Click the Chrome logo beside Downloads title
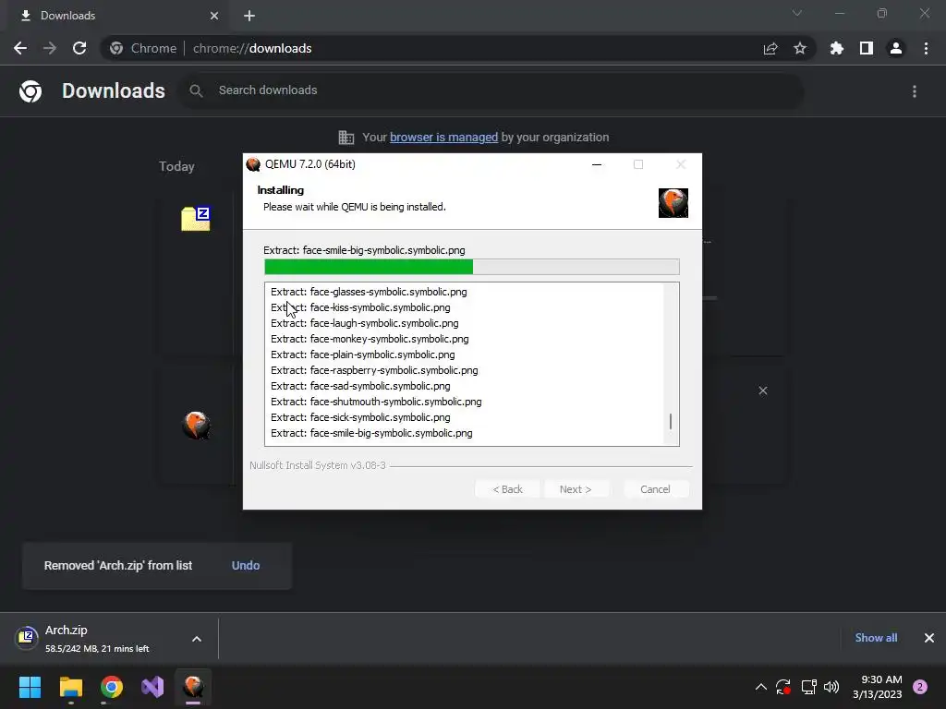Image resolution: width=946 pixels, height=709 pixels. click(30, 91)
